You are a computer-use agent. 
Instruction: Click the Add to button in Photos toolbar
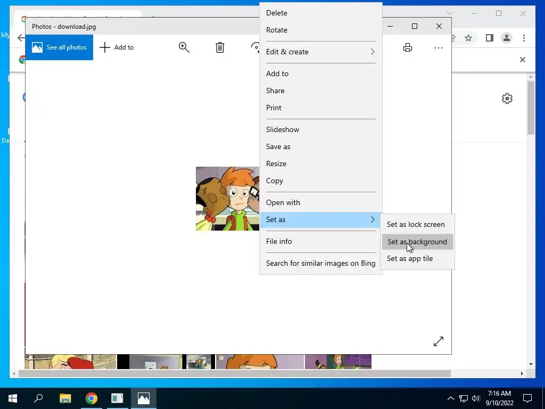coord(117,47)
